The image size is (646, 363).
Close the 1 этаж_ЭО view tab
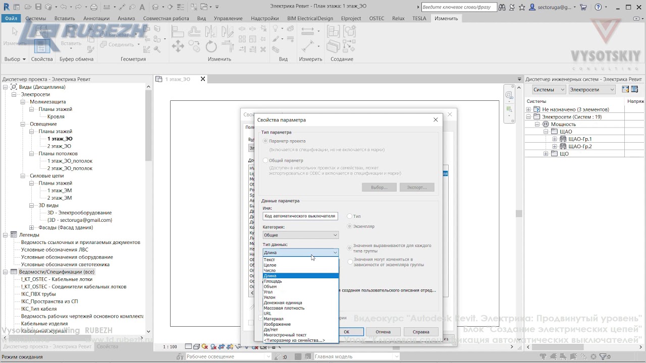point(203,79)
